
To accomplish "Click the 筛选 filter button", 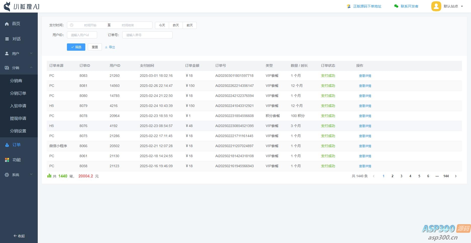I will coord(76,47).
